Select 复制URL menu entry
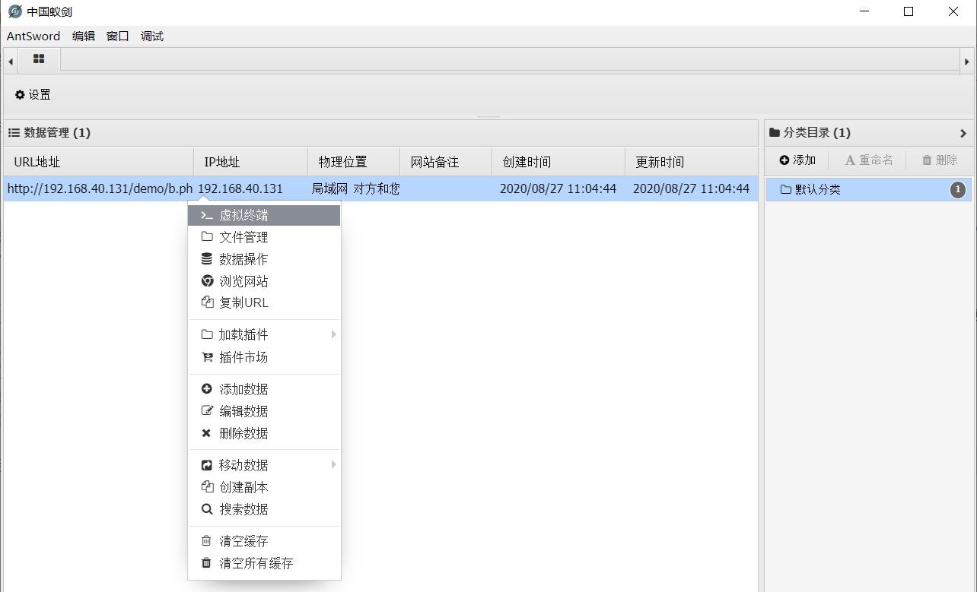 pos(264,303)
